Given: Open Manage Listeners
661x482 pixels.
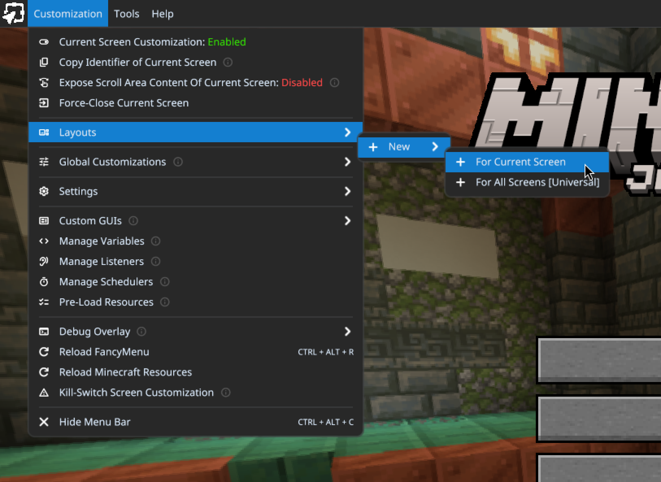Looking at the screenshot, I should coord(196,261).
